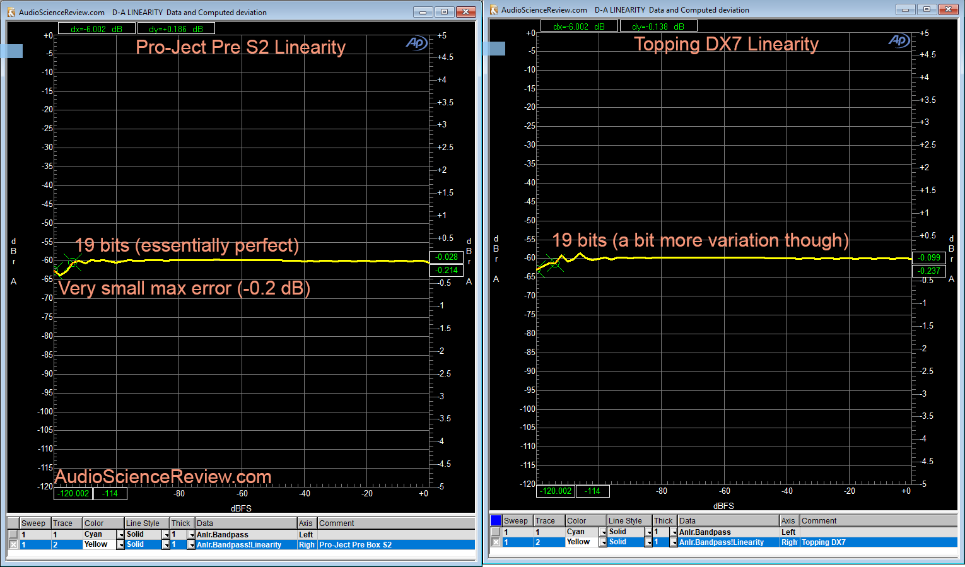
Task: Close the Topping DX7 linearity window
Action: pos(948,9)
